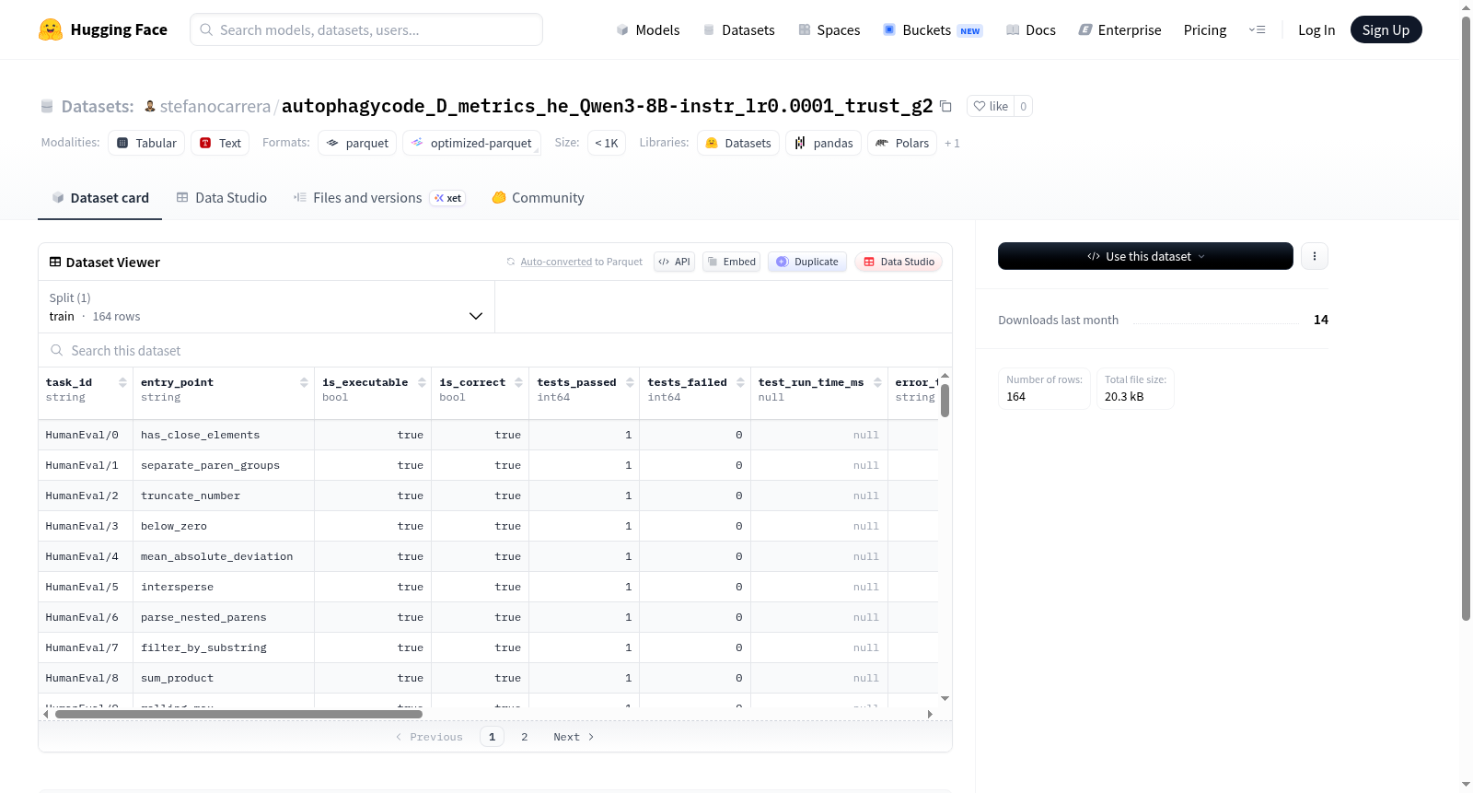
Task: Sort by entry_point column
Action: click(304, 382)
